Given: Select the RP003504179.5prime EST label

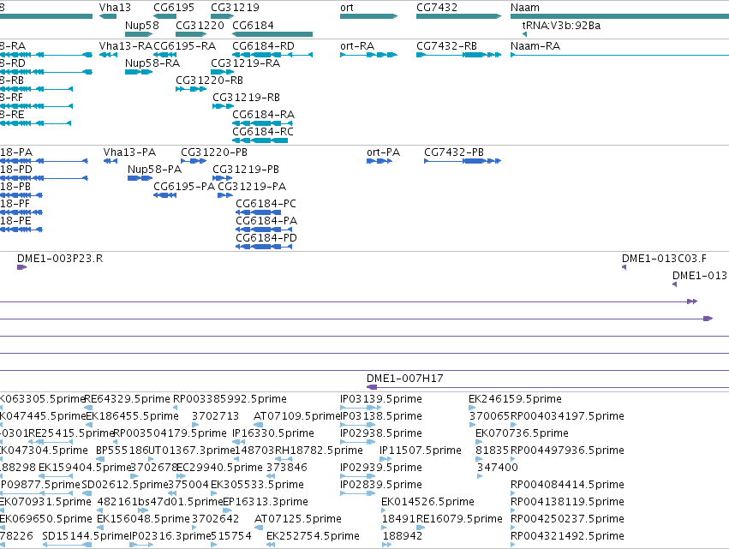Looking at the screenshot, I should 170,433.
